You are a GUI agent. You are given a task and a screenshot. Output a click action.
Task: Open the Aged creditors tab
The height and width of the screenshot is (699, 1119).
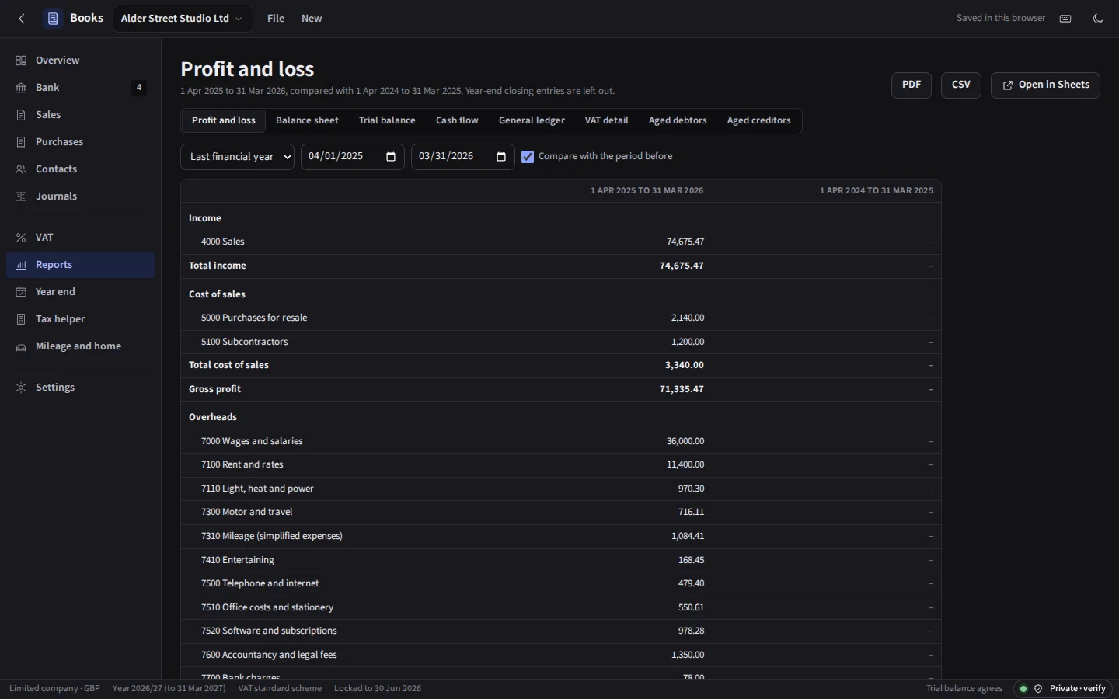click(758, 121)
